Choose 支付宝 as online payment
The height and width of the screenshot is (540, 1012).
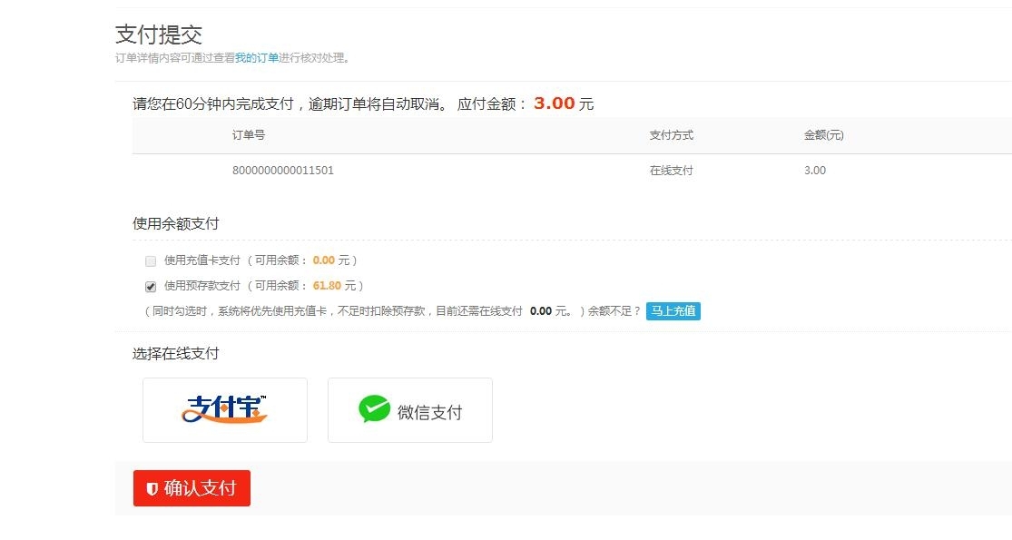pyautogui.click(x=224, y=410)
